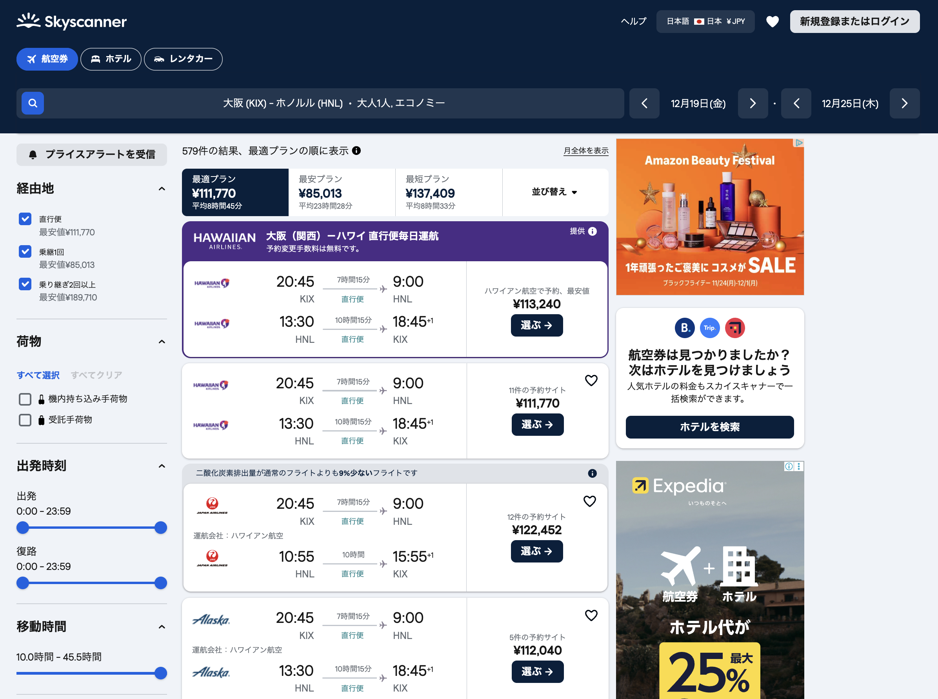This screenshot has height=699, width=938.
Task: Enable the 受託手荷物 checked baggage filter
Action: click(25, 420)
